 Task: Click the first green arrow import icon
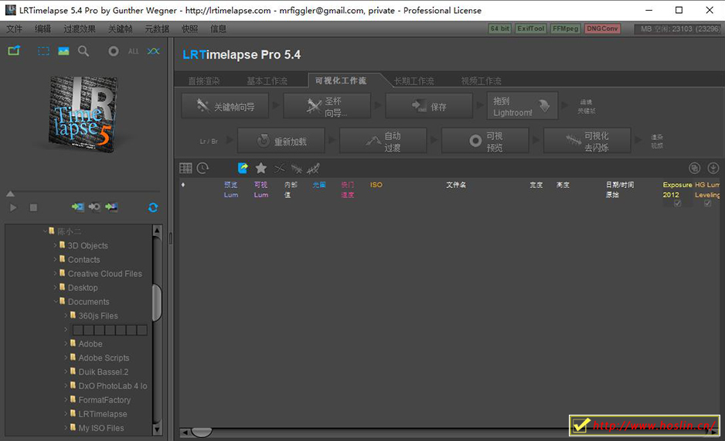[77, 207]
